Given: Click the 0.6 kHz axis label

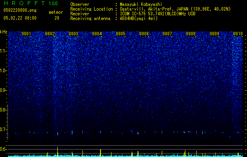Looking at the screenshot, I should click(3, 149).
